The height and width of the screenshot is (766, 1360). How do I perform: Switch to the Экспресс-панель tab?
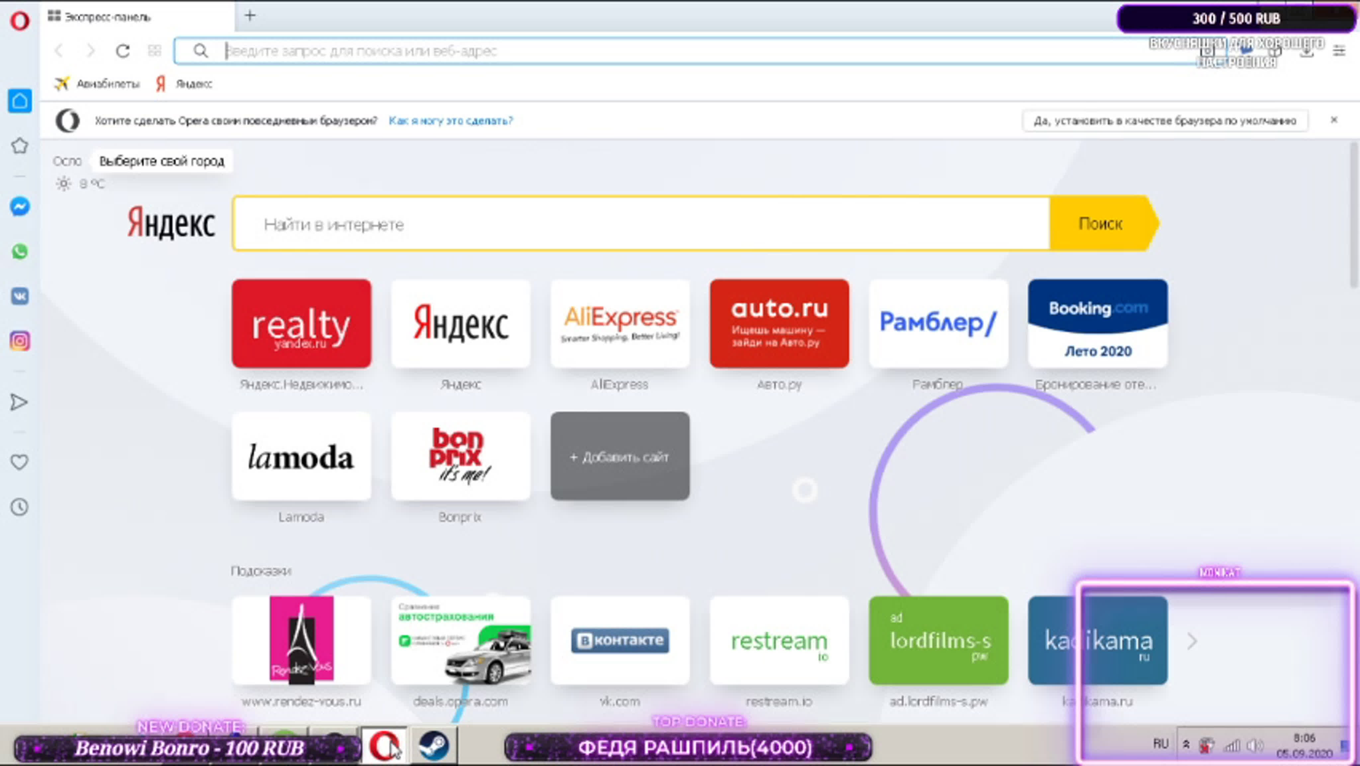point(137,16)
